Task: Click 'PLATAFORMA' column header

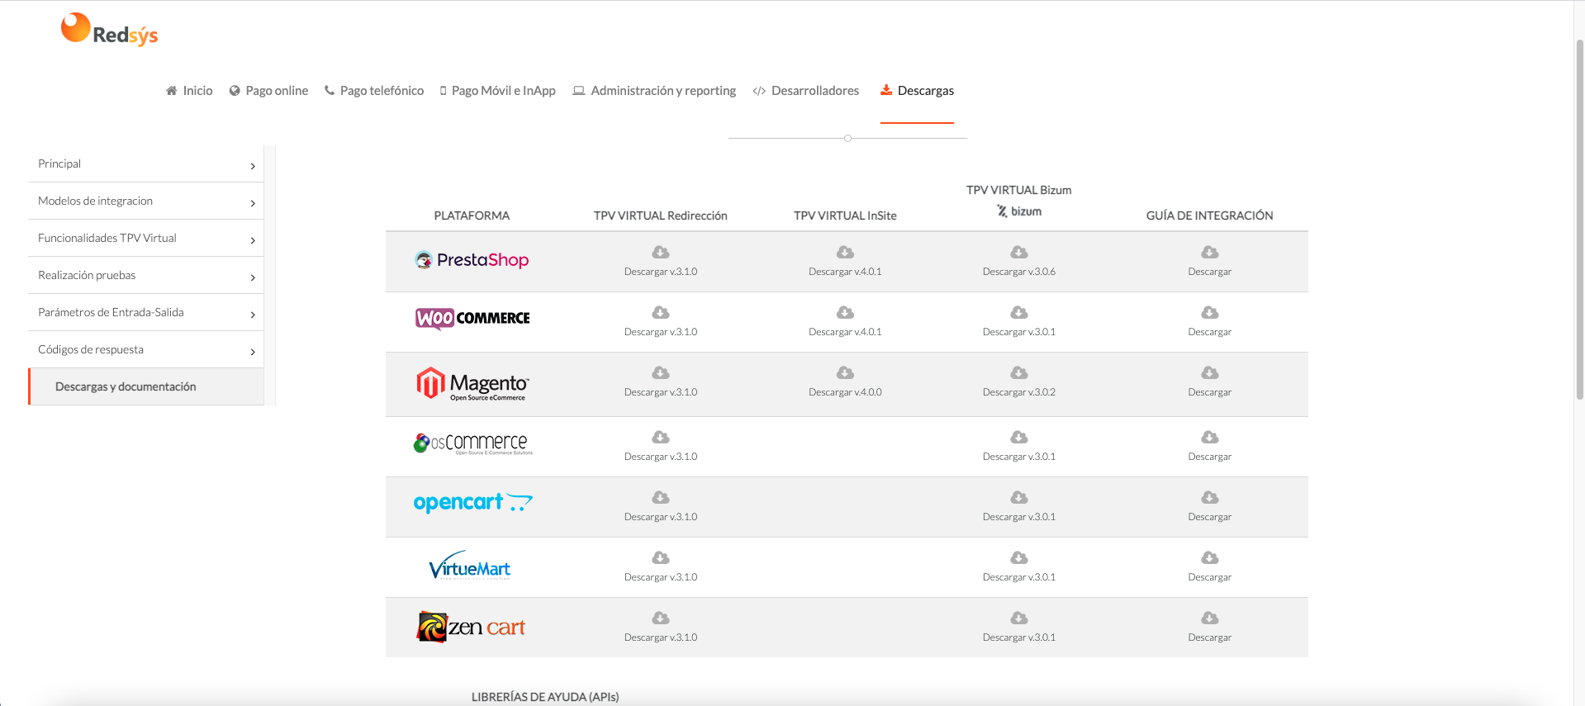Action: (x=472, y=216)
